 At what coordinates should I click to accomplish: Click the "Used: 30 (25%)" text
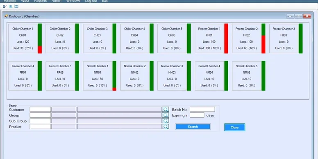(23, 48)
